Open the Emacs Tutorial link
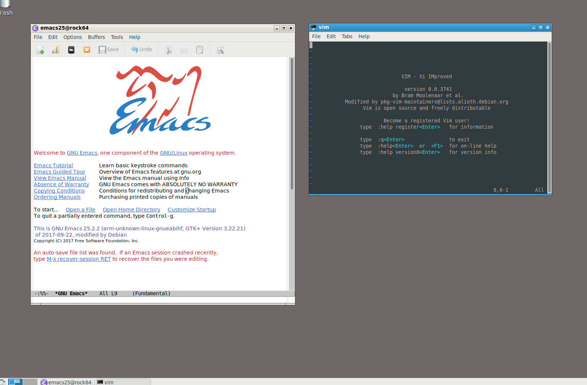 pyautogui.click(x=53, y=165)
